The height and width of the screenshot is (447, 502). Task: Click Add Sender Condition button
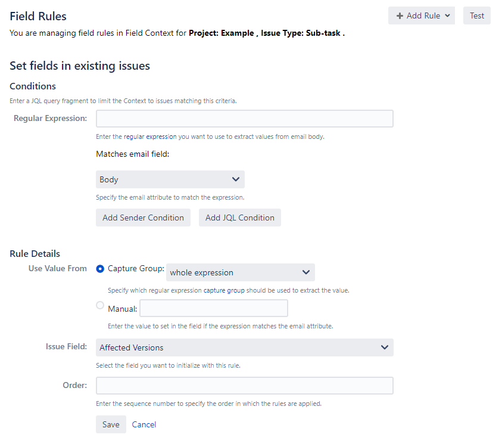point(143,218)
